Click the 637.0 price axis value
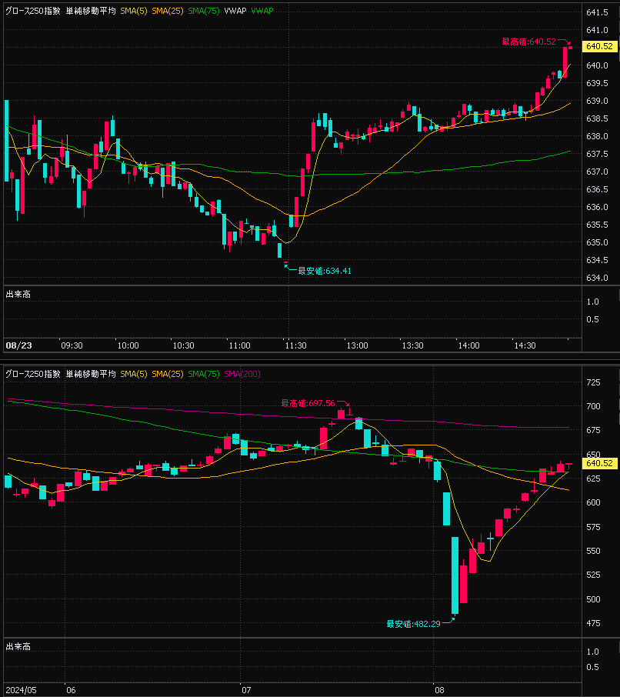620x697 pixels. click(x=598, y=172)
